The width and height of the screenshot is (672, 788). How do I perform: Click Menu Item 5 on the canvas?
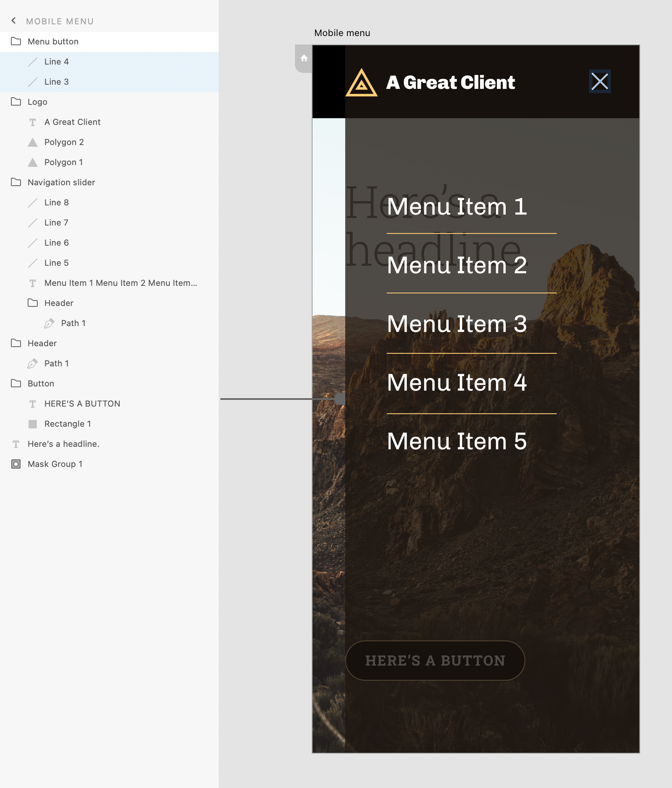457,441
